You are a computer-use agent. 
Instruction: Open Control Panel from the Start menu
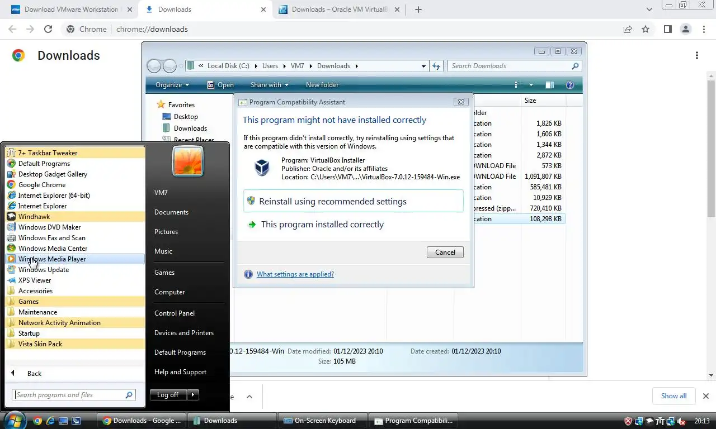click(175, 313)
